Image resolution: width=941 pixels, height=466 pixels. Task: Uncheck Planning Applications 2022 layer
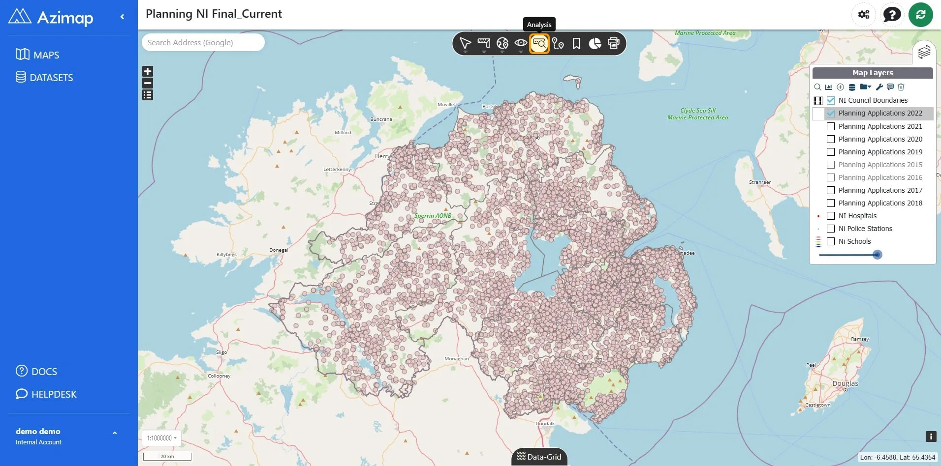(831, 113)
